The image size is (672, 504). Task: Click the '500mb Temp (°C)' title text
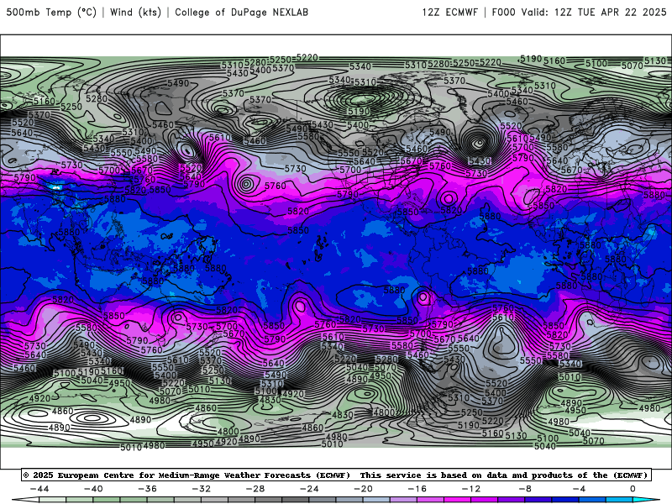pyautogui.click(x=51, y=12)
